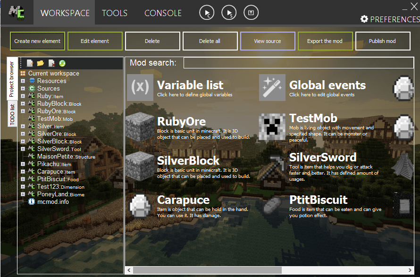Click the mcmod.info blue info icon
The height and width of the screenshot is (277, 420).
pyautogui.click(x=32, y=201)
